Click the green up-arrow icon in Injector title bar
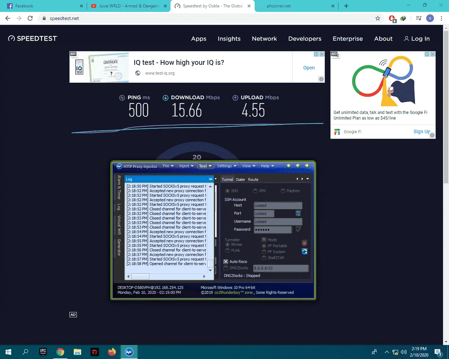 click(x=298, y=165)
